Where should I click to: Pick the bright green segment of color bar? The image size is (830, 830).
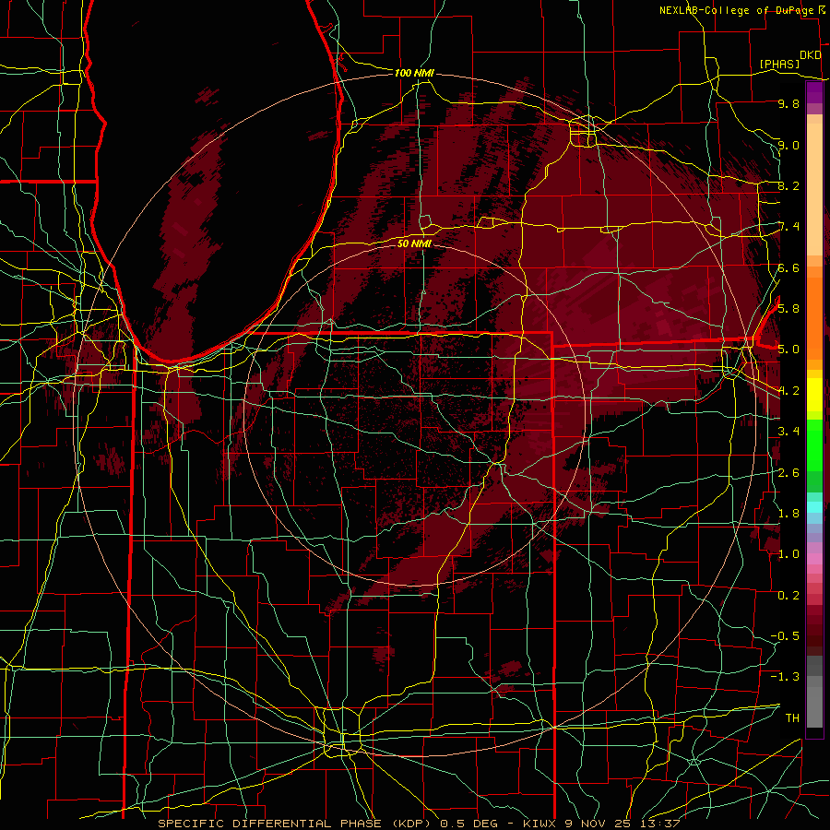pos(814,445)
